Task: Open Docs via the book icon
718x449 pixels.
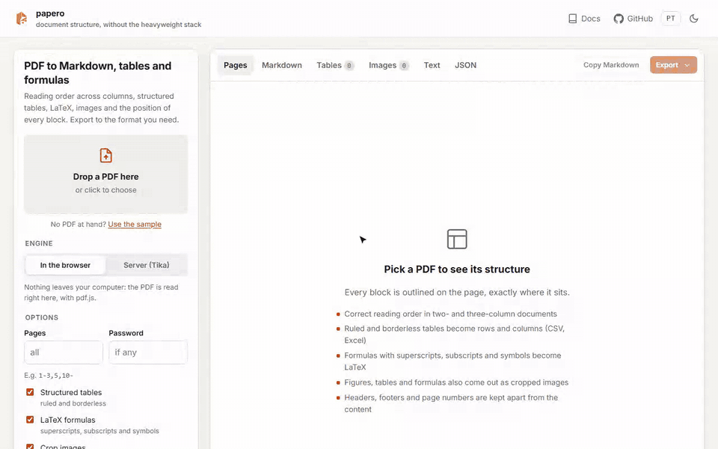Action: (572, 19)
